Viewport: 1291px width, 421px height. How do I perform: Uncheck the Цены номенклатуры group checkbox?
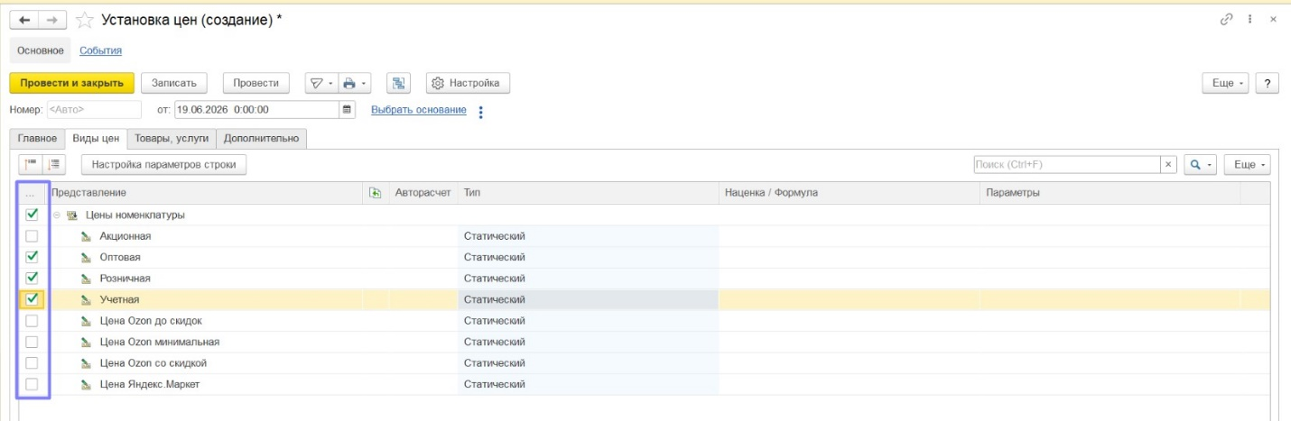[x=32, y=215]
